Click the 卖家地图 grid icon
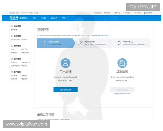This screenshot has width=163, height=131. click(x=145, y=13)
